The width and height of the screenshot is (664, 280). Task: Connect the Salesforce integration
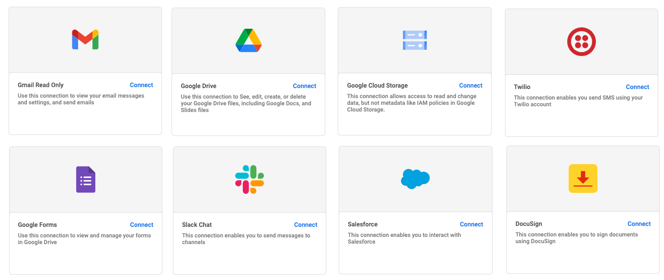coord(471,224)
